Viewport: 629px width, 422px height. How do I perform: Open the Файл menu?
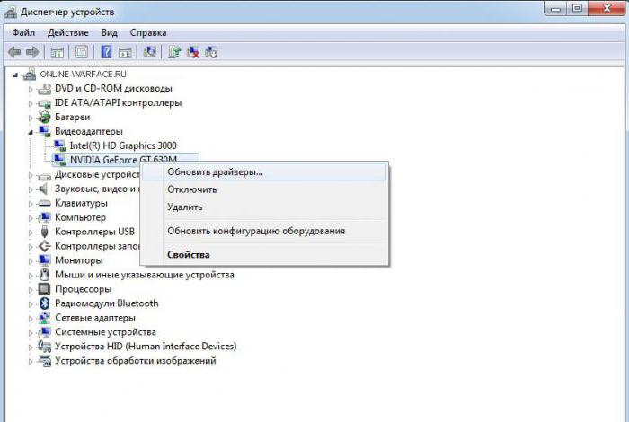pyautogui.click(x=23, y=32)
